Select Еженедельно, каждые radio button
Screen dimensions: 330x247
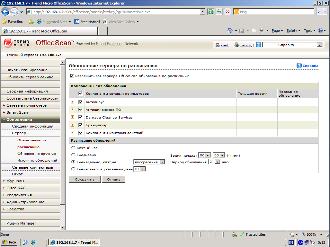click(x=73, y=162)
